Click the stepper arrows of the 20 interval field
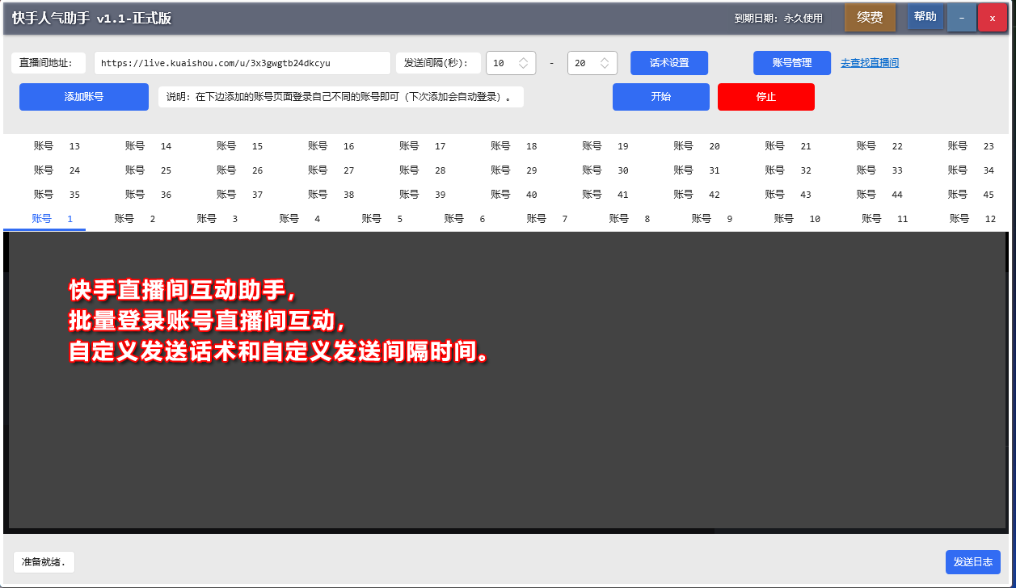This screenshot has height=588, width=1016. tap(605, 63)
